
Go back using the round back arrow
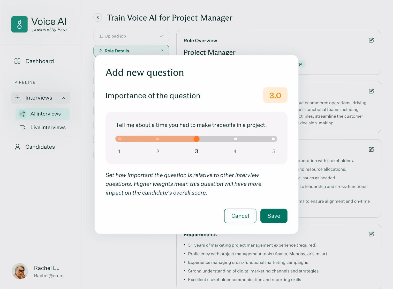click(98, 18)
